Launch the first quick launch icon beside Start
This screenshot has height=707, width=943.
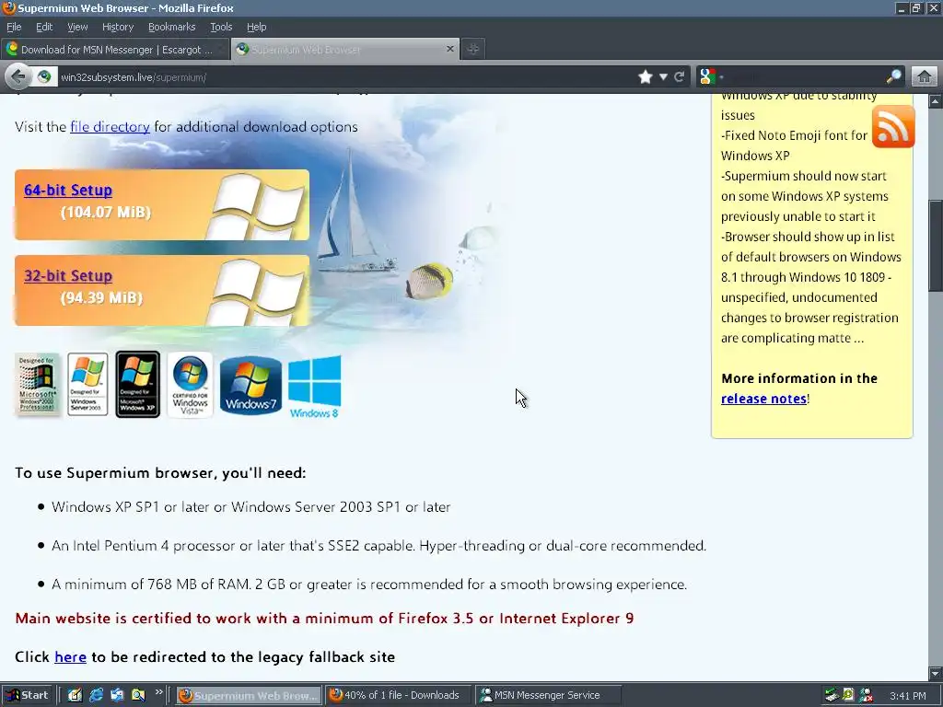(75, 695)
